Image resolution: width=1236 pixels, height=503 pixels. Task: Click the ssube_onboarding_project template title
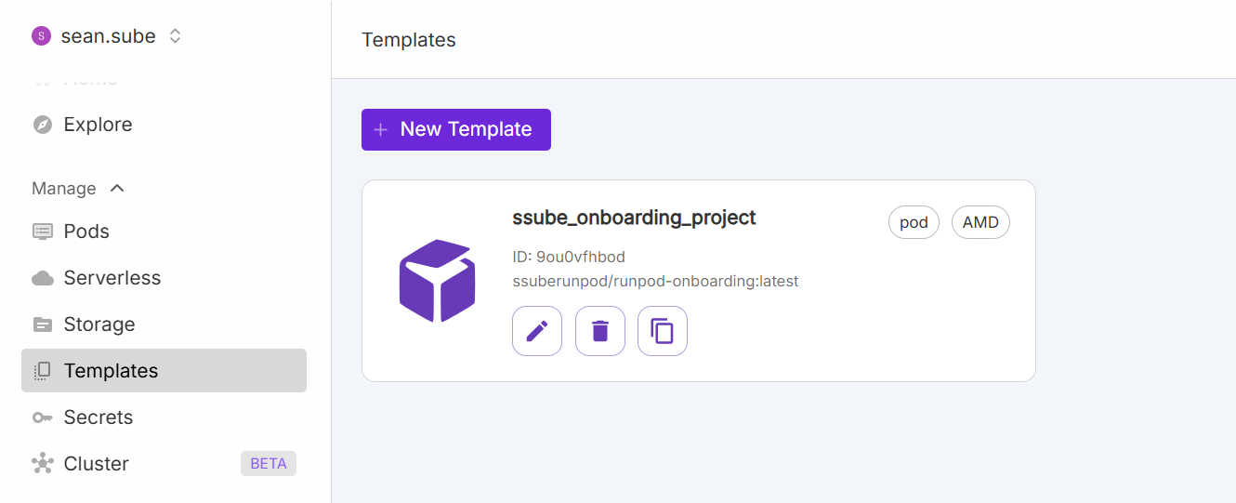pyautogui.click(x=634, y=218)
